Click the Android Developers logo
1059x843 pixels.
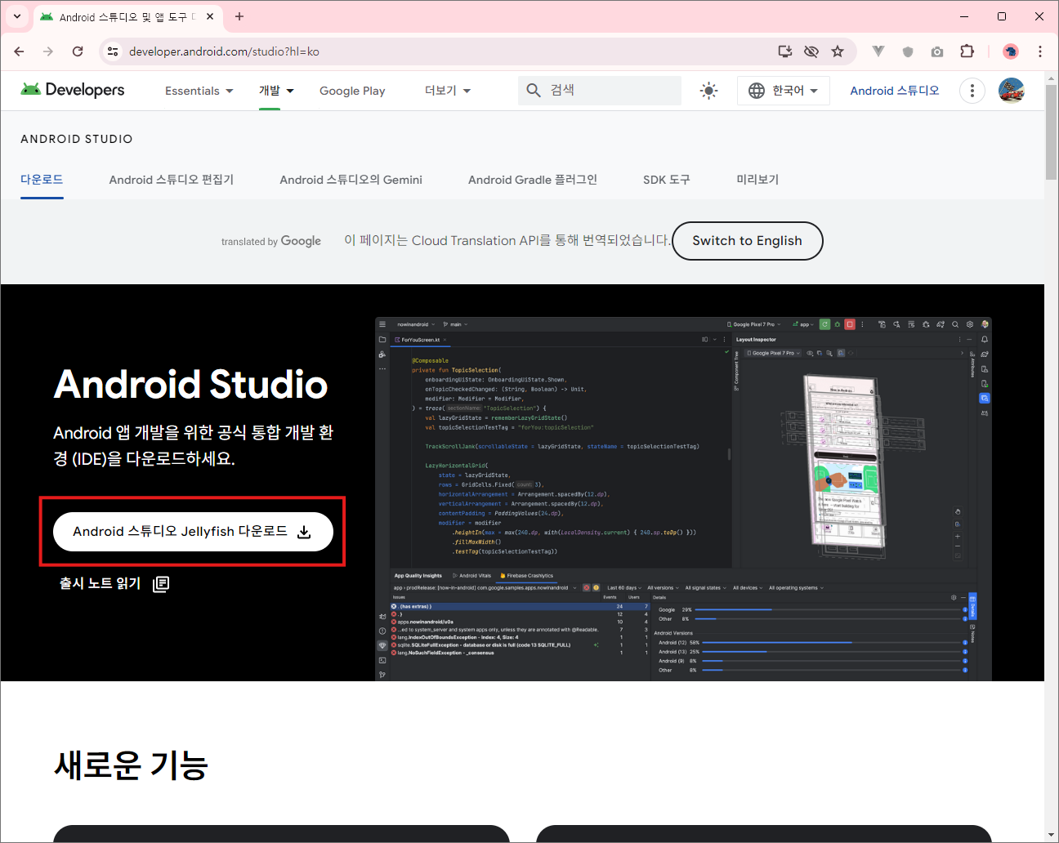tap(73, 90)
